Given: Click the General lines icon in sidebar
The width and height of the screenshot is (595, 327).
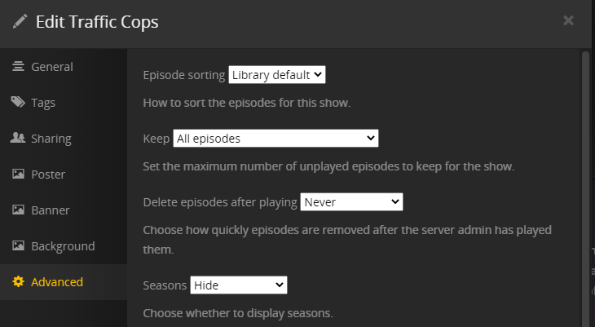Looking at the screenshot, I should point(18,67).
